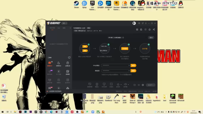Open the gift shop icon in header

[137, 30]
